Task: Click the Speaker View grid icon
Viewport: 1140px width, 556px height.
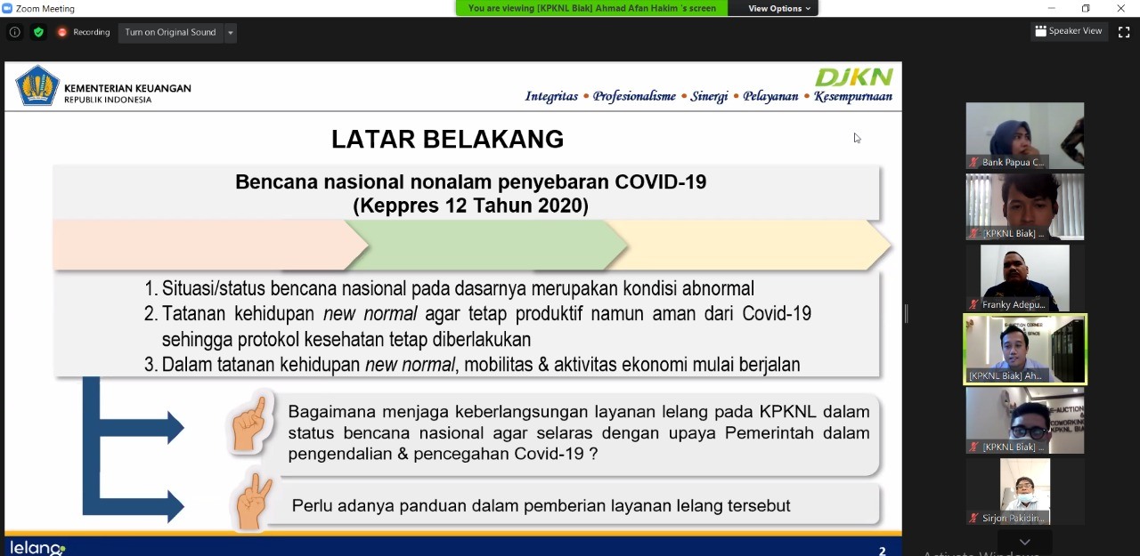Action: click(x=1040, y=31)
